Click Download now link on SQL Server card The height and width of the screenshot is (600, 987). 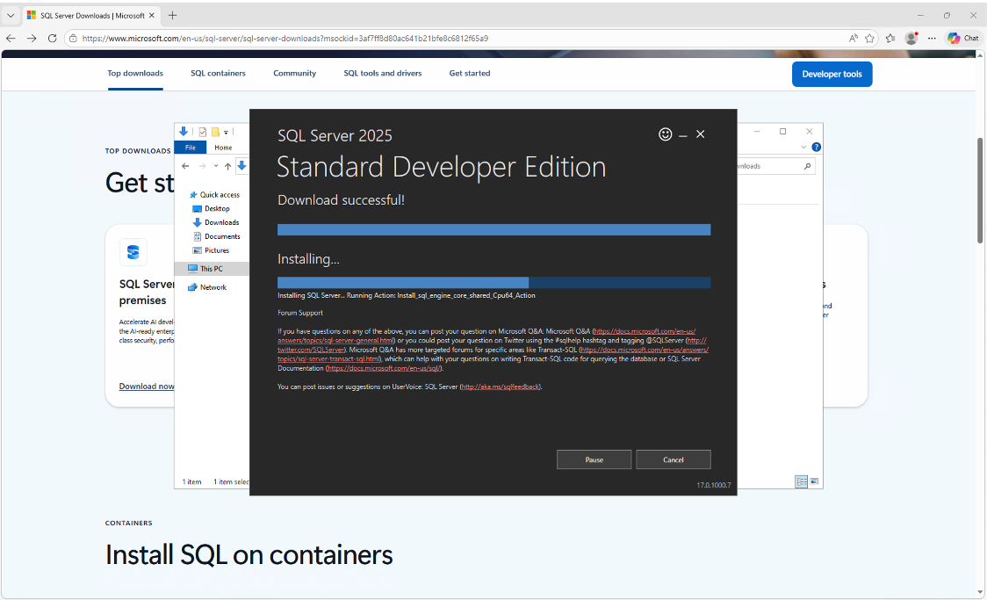tap(147, 386)
